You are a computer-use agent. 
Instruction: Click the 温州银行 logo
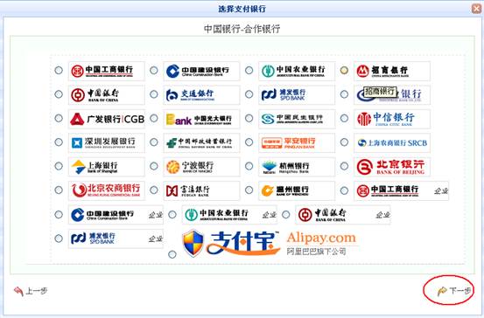(x=297, y=190)
